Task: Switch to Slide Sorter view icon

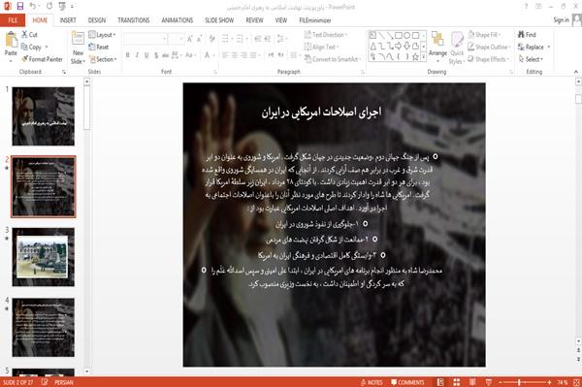Action: [x=457, y=382]
